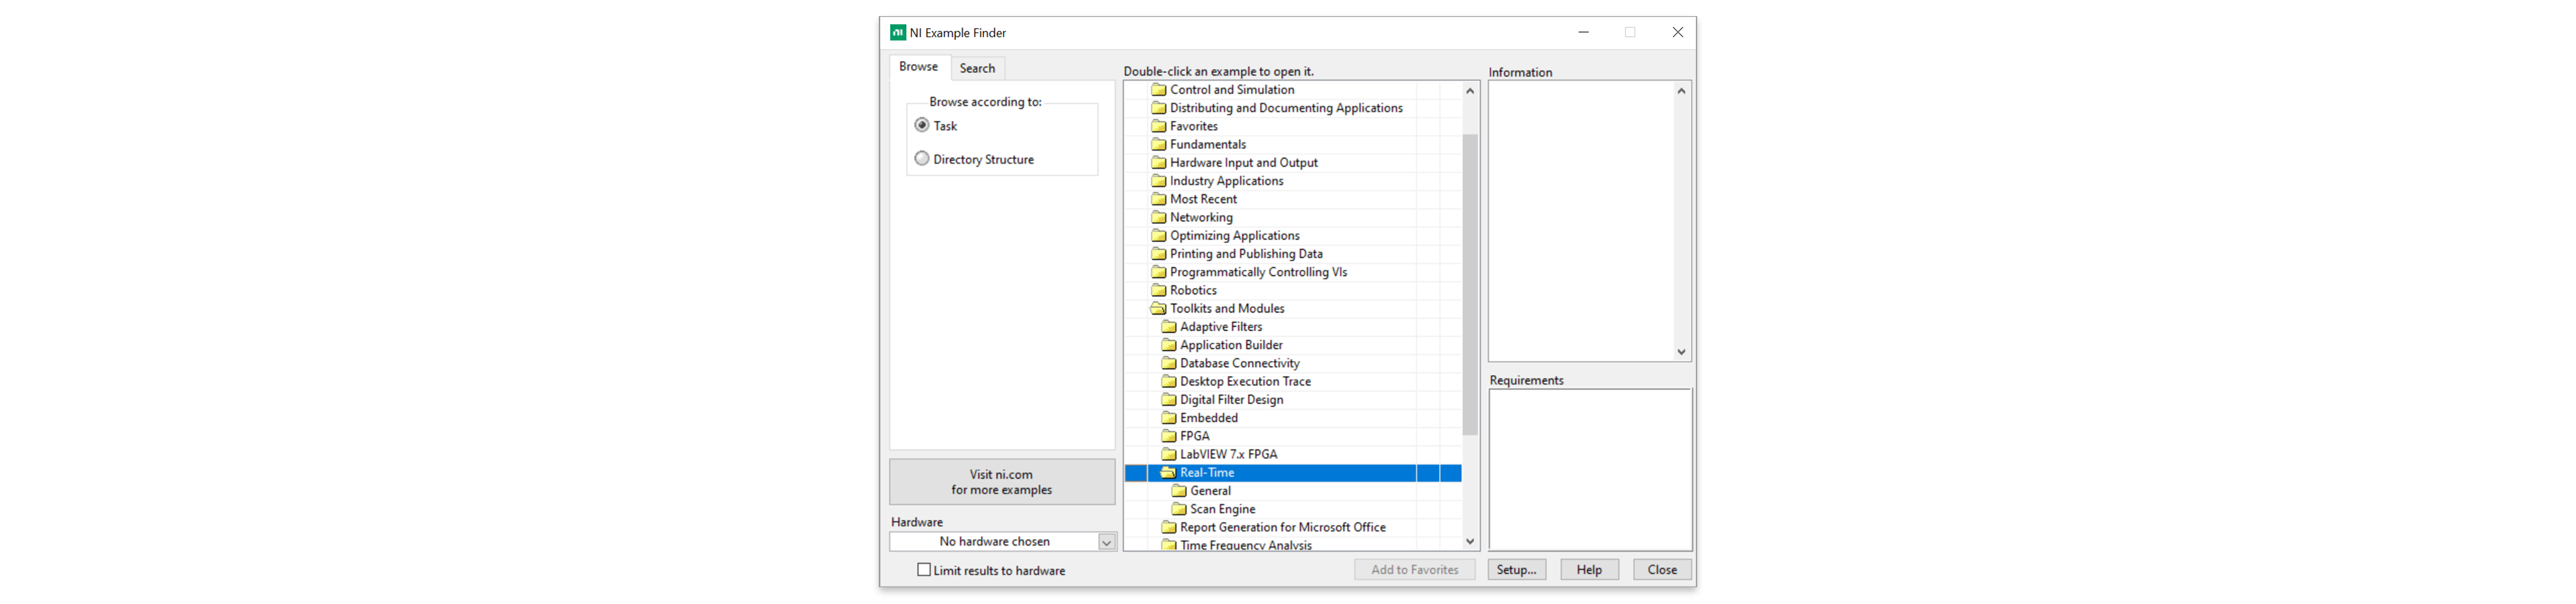The image size is (2576, 604).
Task: Click the Robotics folder icon
Action: (1159, 290)
